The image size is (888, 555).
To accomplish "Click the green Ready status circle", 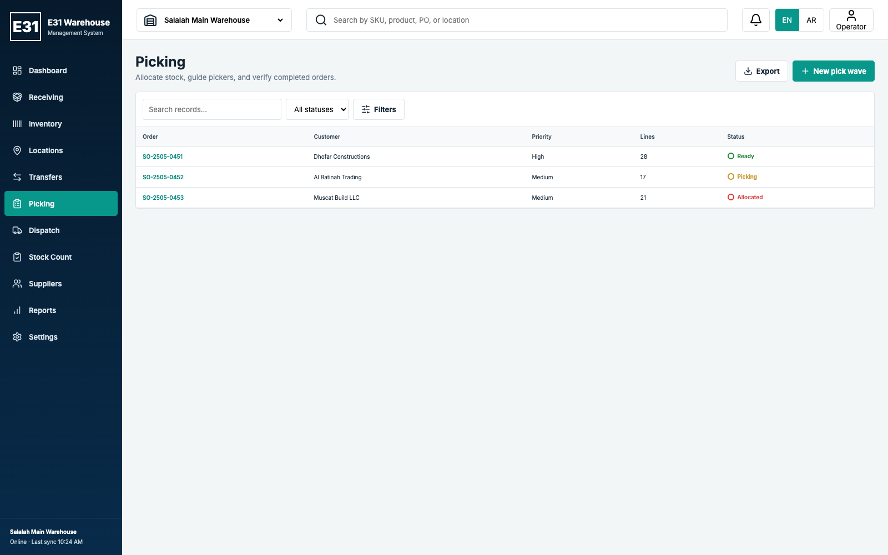I will tap(731, 156).
